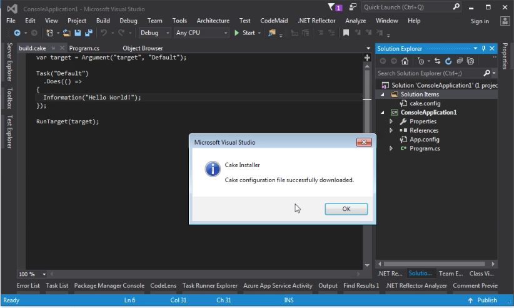The height and width of the screenshot is (308, 514).
Task: Open the Solution Explorer window options dropdown
Action: click(475, 49)
